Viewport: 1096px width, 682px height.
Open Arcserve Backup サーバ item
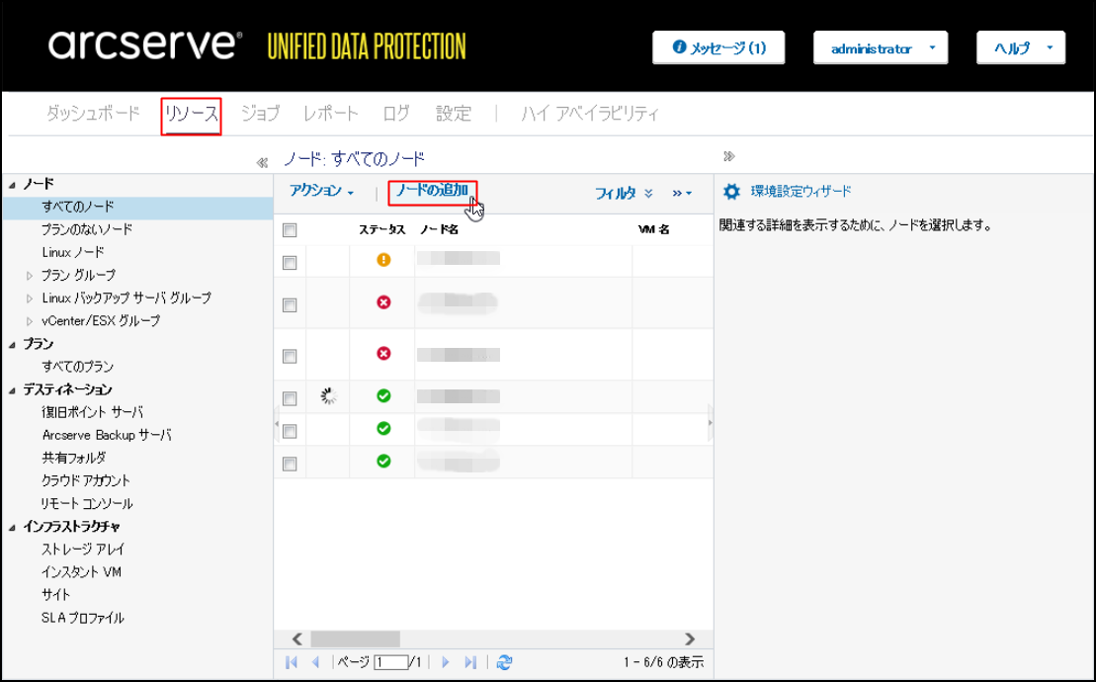click(107, 435)
